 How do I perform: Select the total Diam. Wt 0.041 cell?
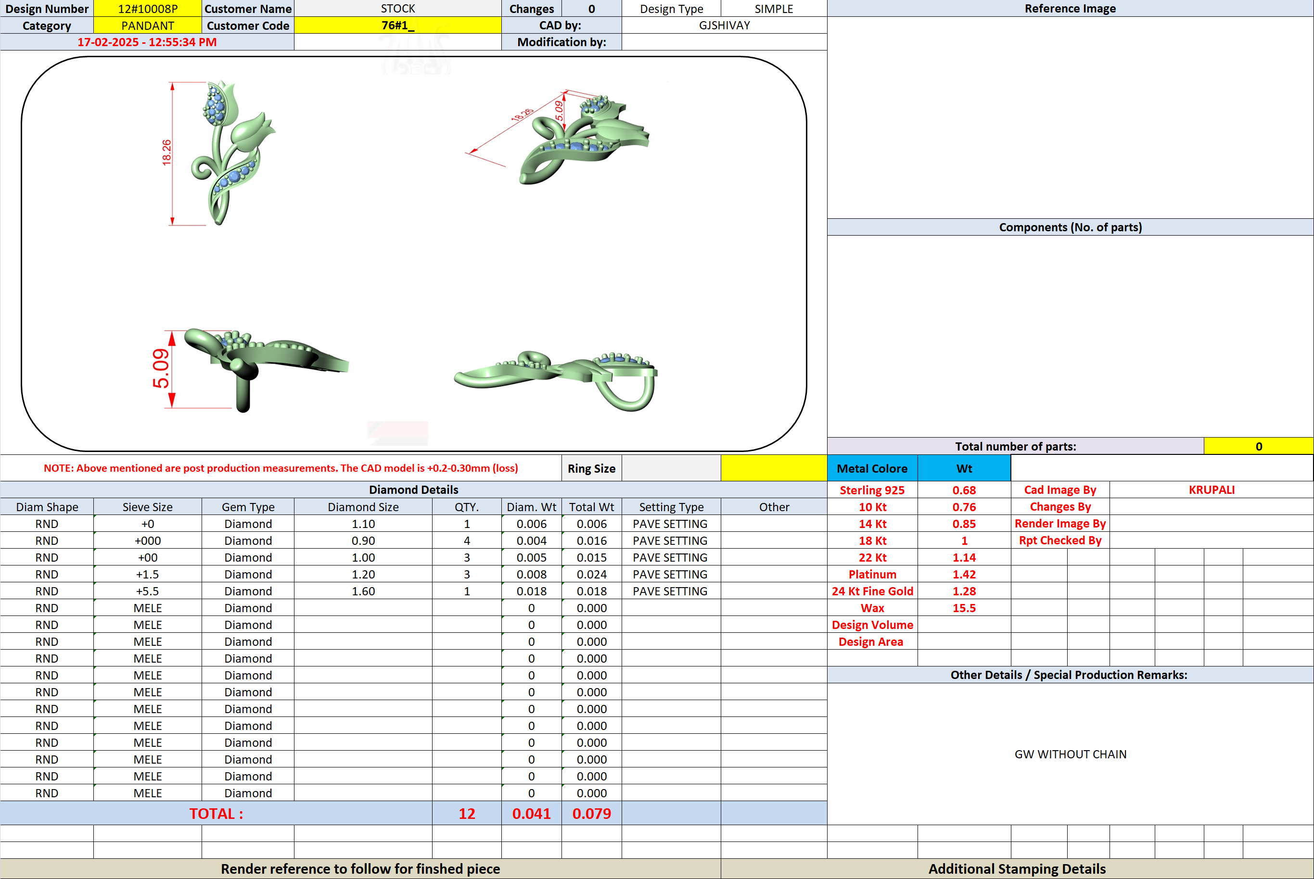pyautogui.click(x=531, y=814)
